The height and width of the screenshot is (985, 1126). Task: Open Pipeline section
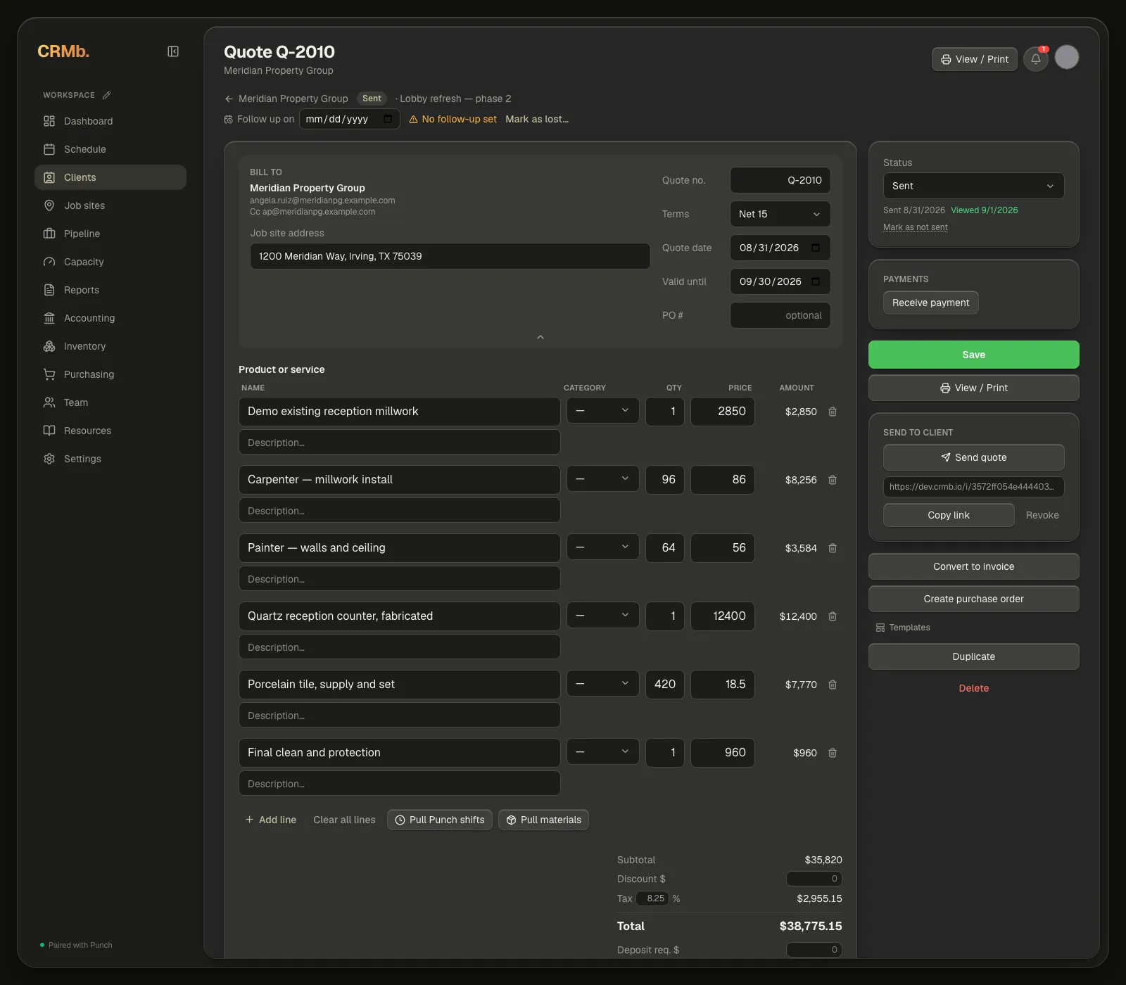[x=110, y=234]
